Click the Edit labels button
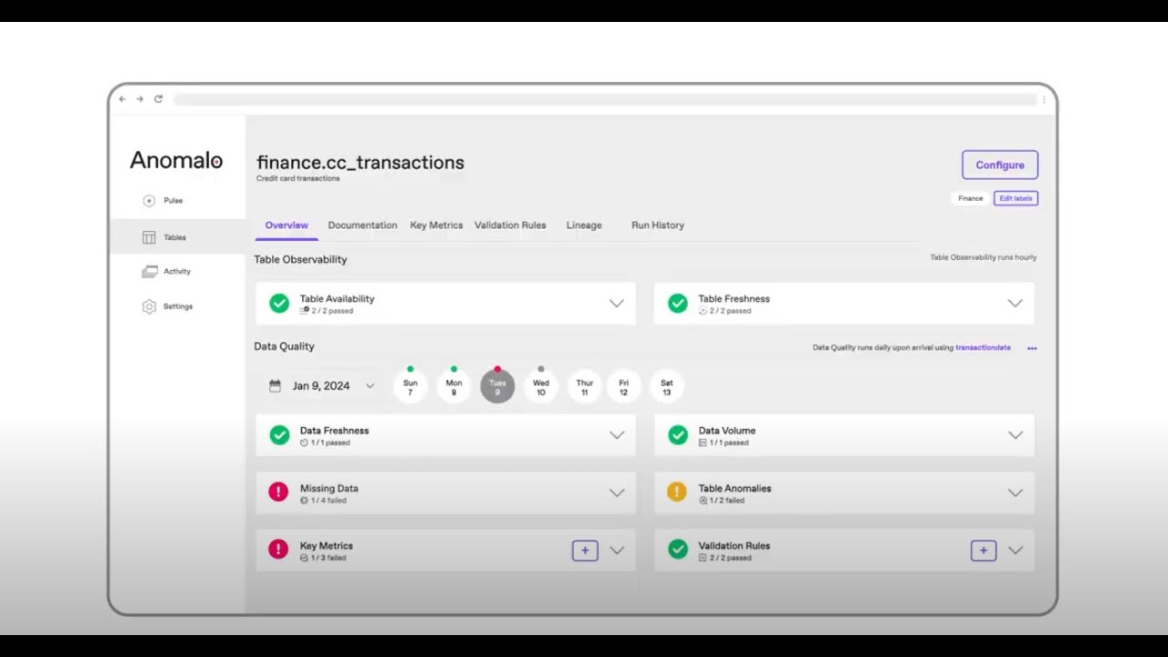This screenshot has height=657, width=1168. pyautogui.click(x=1016, y=198)
